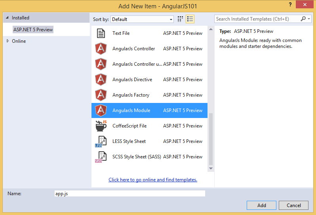The width and height of the screenshot is (316, 215).
Task: Select the AngularJs Controller template icon
Action: (101, 49)
